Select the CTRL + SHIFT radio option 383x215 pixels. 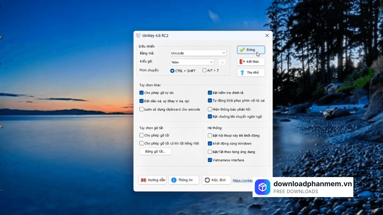[172, 71]
